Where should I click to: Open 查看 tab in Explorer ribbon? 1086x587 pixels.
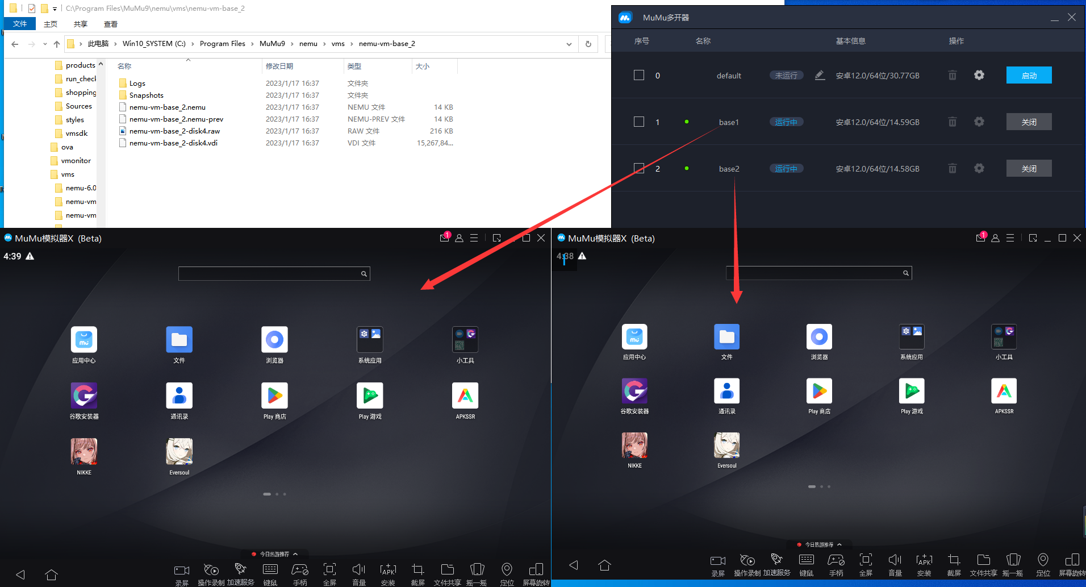pyautogui.click(x=111, y=24)
